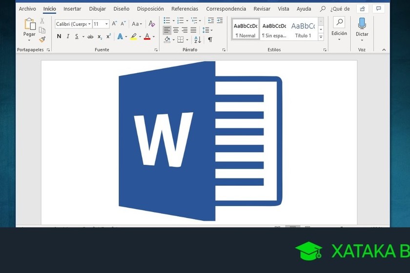Click the Bullets list icon
Screen dimensions: 410x273
(166, 20)
